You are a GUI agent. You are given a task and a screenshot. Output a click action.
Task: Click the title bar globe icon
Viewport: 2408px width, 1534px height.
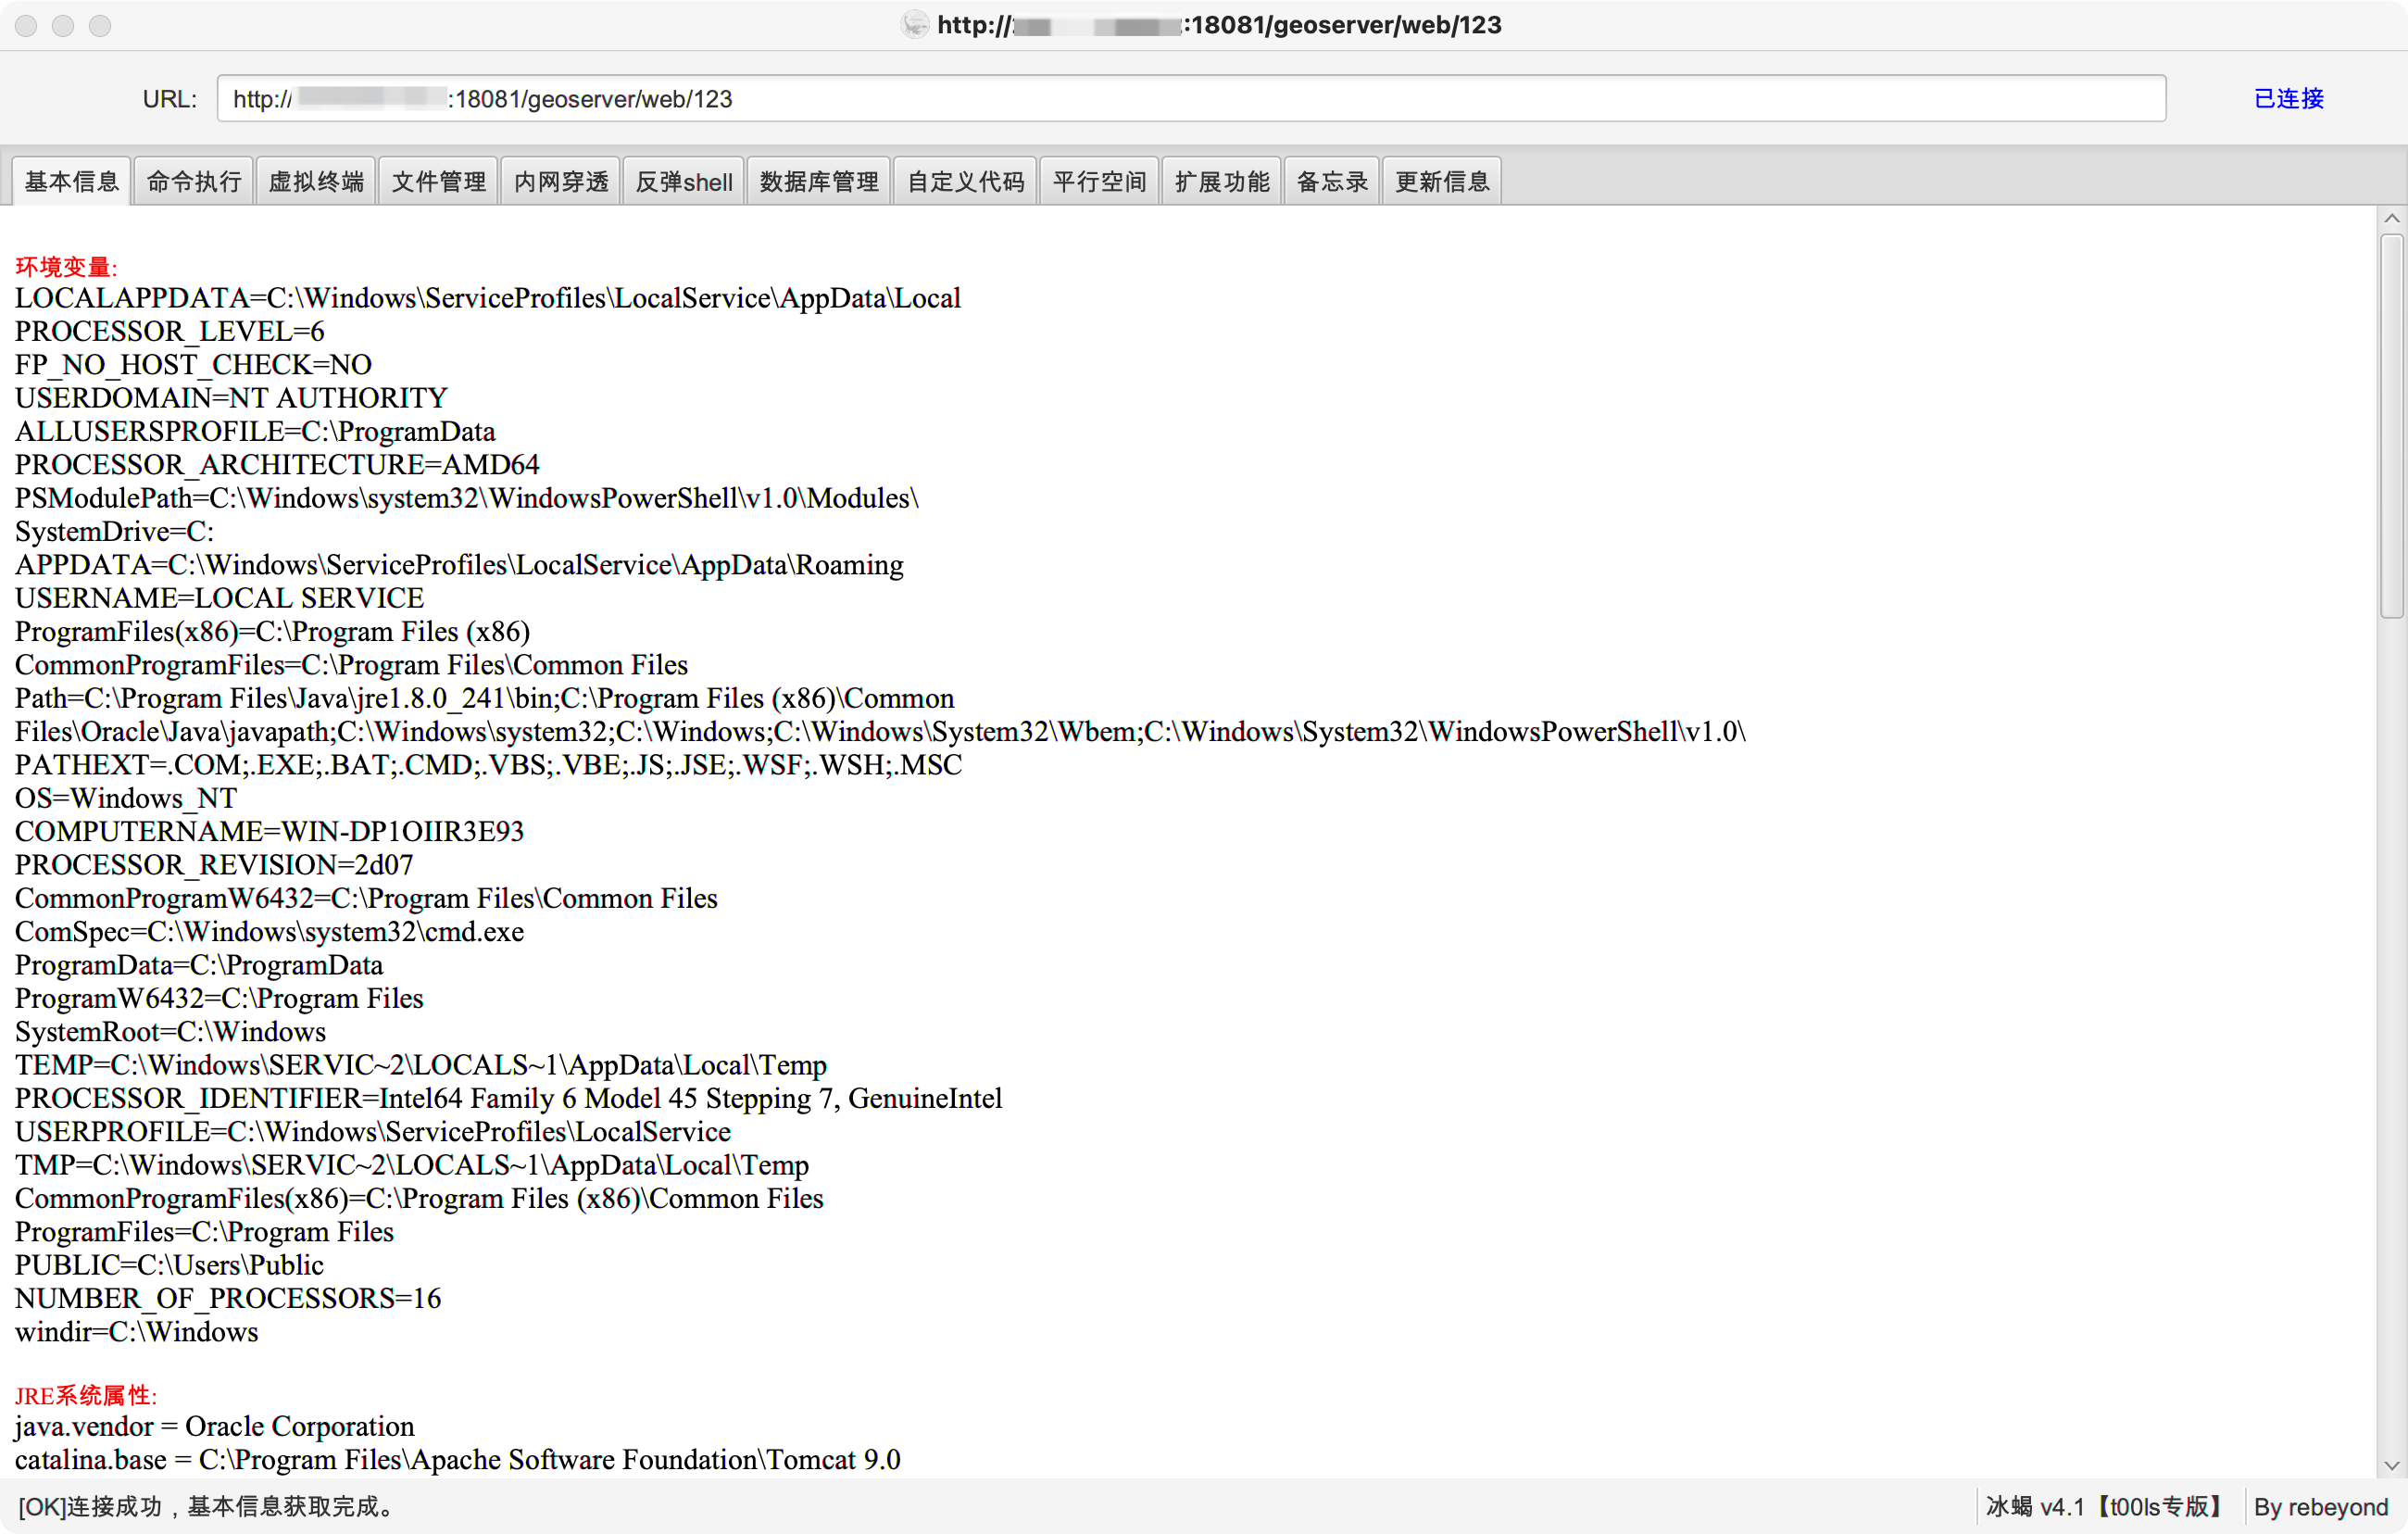coord(914,24)
